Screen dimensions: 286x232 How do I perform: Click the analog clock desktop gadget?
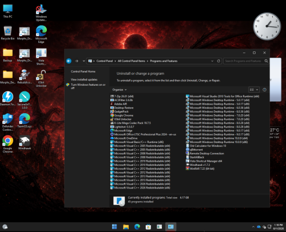(x=267, y=26)
